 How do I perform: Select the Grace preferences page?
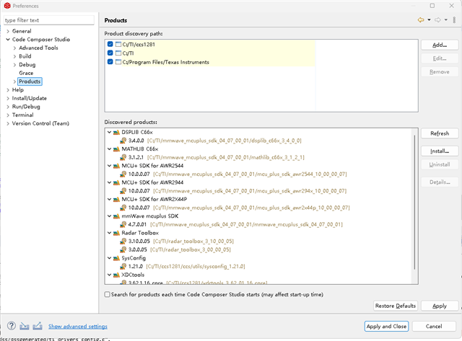[x=26, y=73]
